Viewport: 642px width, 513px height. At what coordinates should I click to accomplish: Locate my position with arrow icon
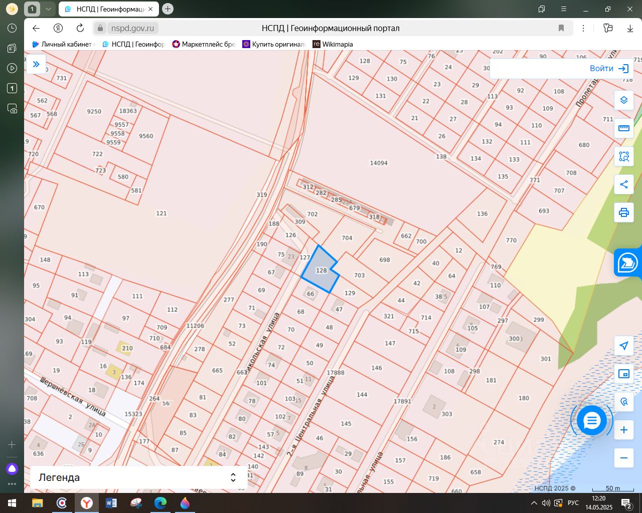click(624, 346)
